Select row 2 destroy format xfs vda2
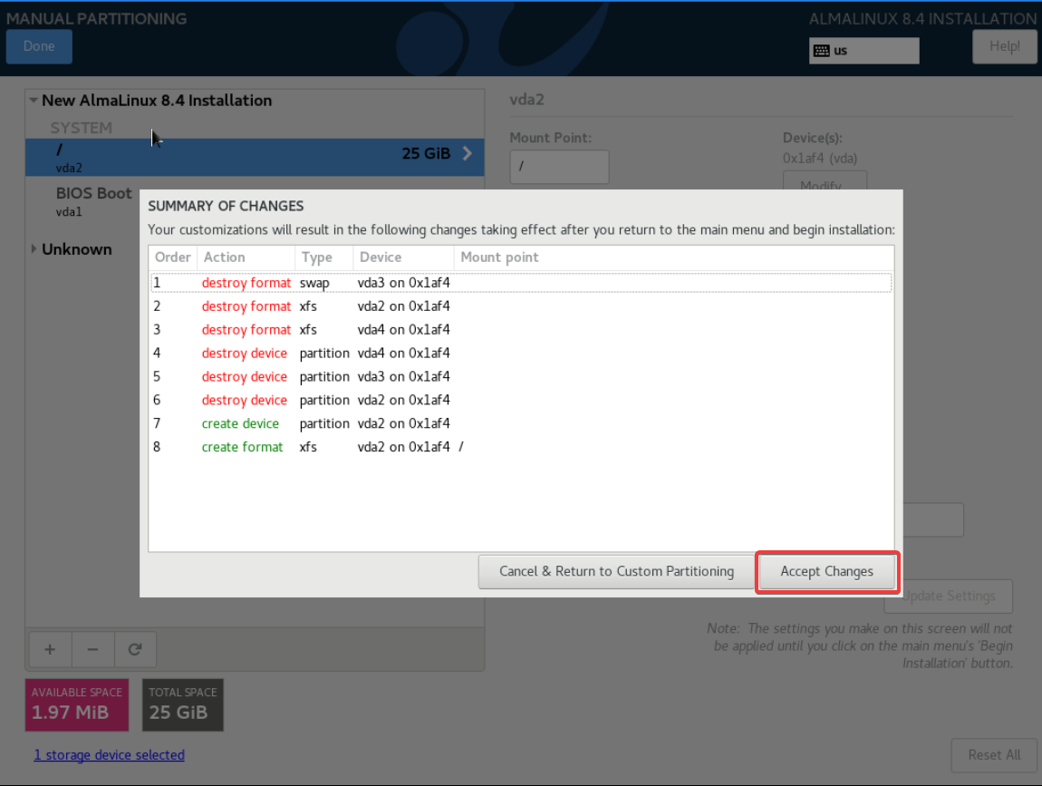Image resolution: width=1042 pixels, height=786 pixels. (x=521, y=306)
